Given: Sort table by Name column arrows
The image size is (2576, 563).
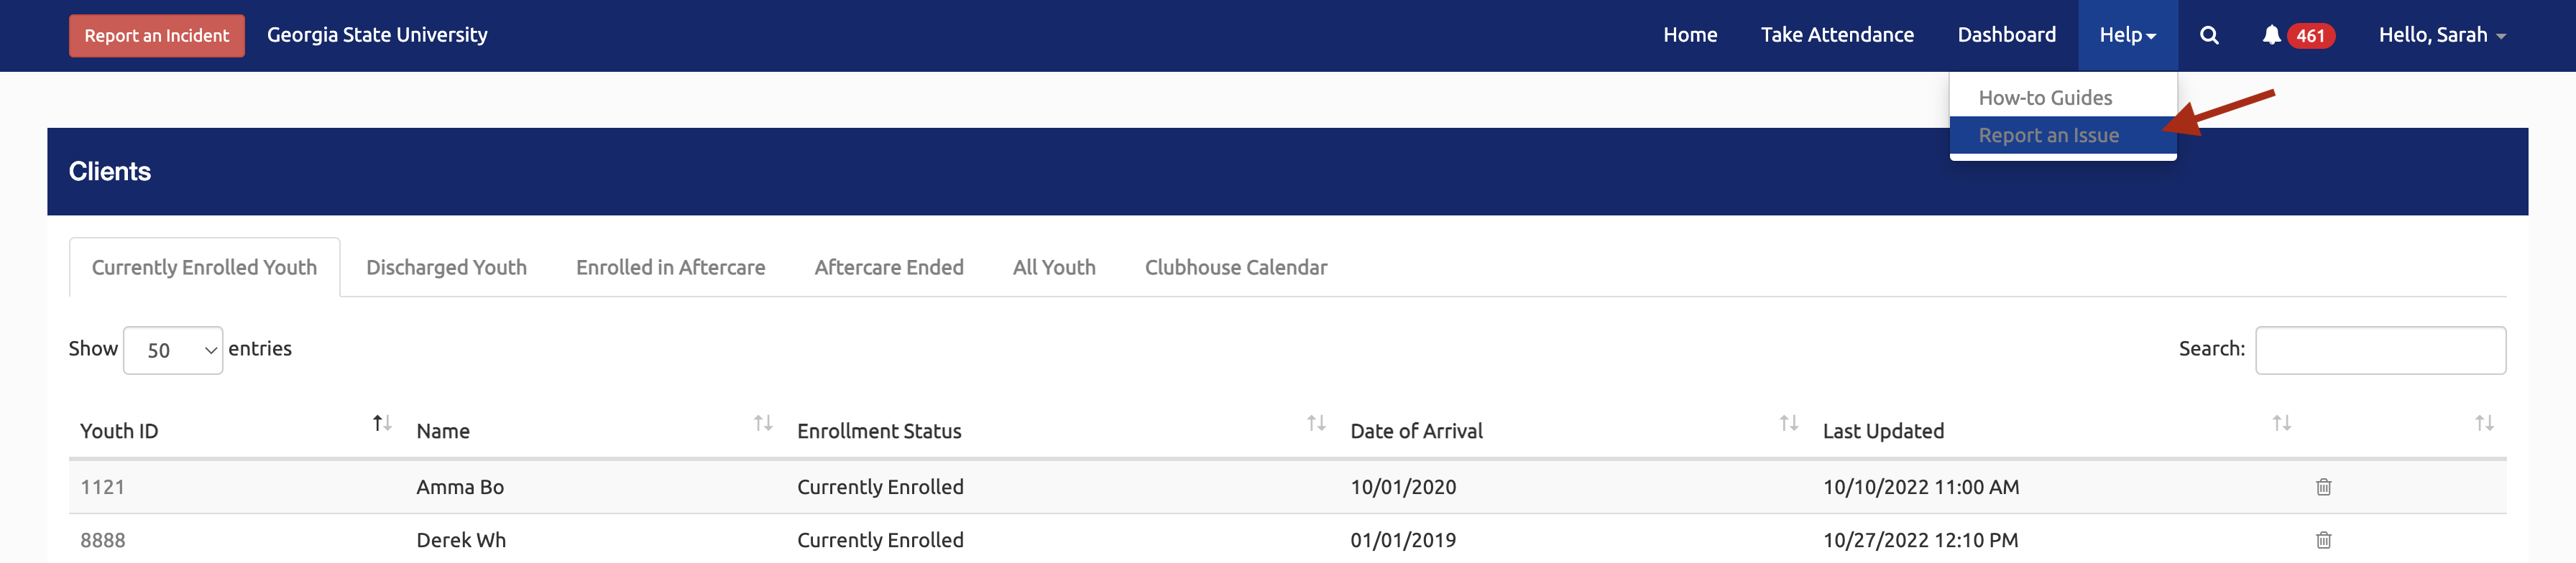Looking at the screenshot, I should (763, 424).
